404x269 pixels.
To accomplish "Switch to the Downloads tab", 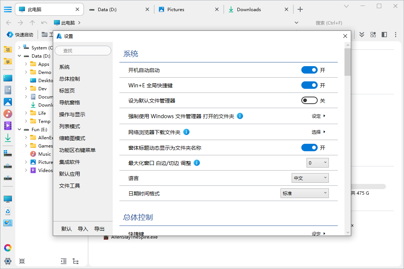I will click(258, 10).
